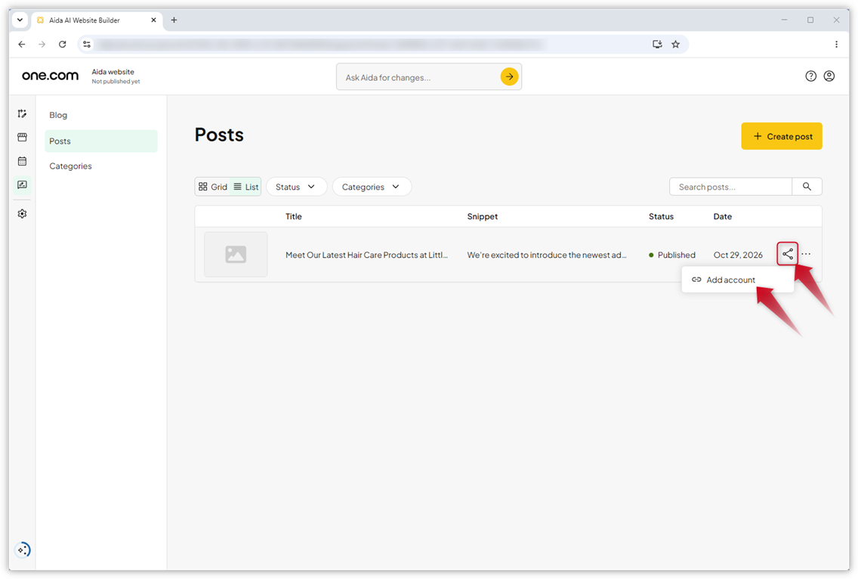858x579 pixels.
Task: Open the site information icon in address bar
Action: click(x=86, y=45)
